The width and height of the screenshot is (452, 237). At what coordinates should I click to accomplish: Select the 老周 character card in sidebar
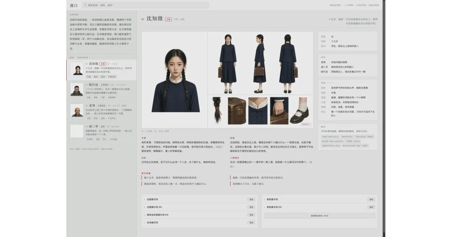click(101, 111)
